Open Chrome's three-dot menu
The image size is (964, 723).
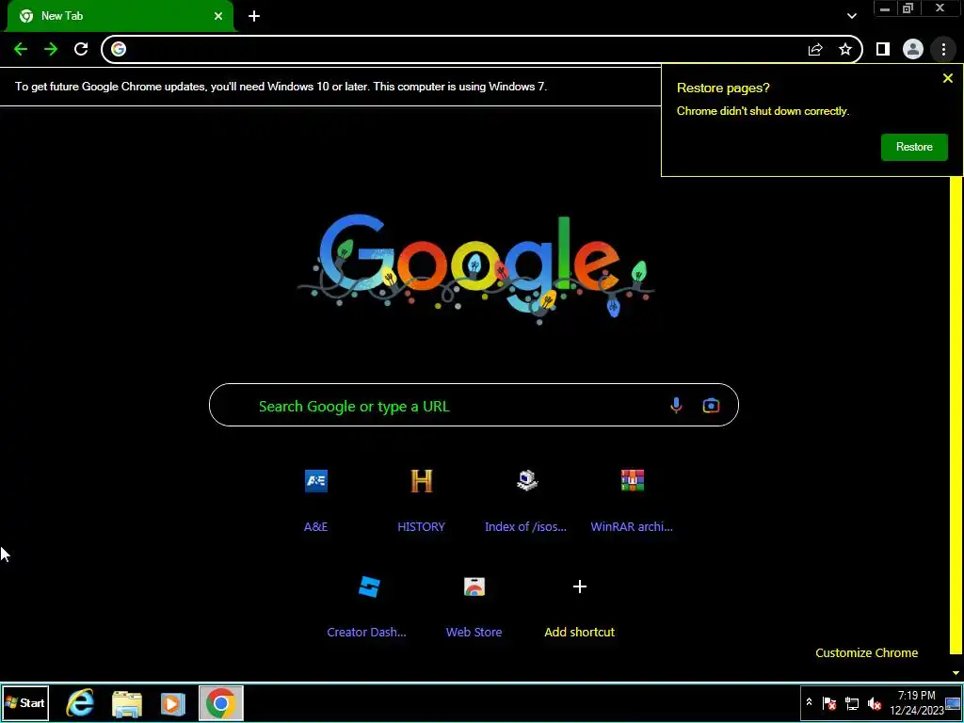click(x=943, y=49)
